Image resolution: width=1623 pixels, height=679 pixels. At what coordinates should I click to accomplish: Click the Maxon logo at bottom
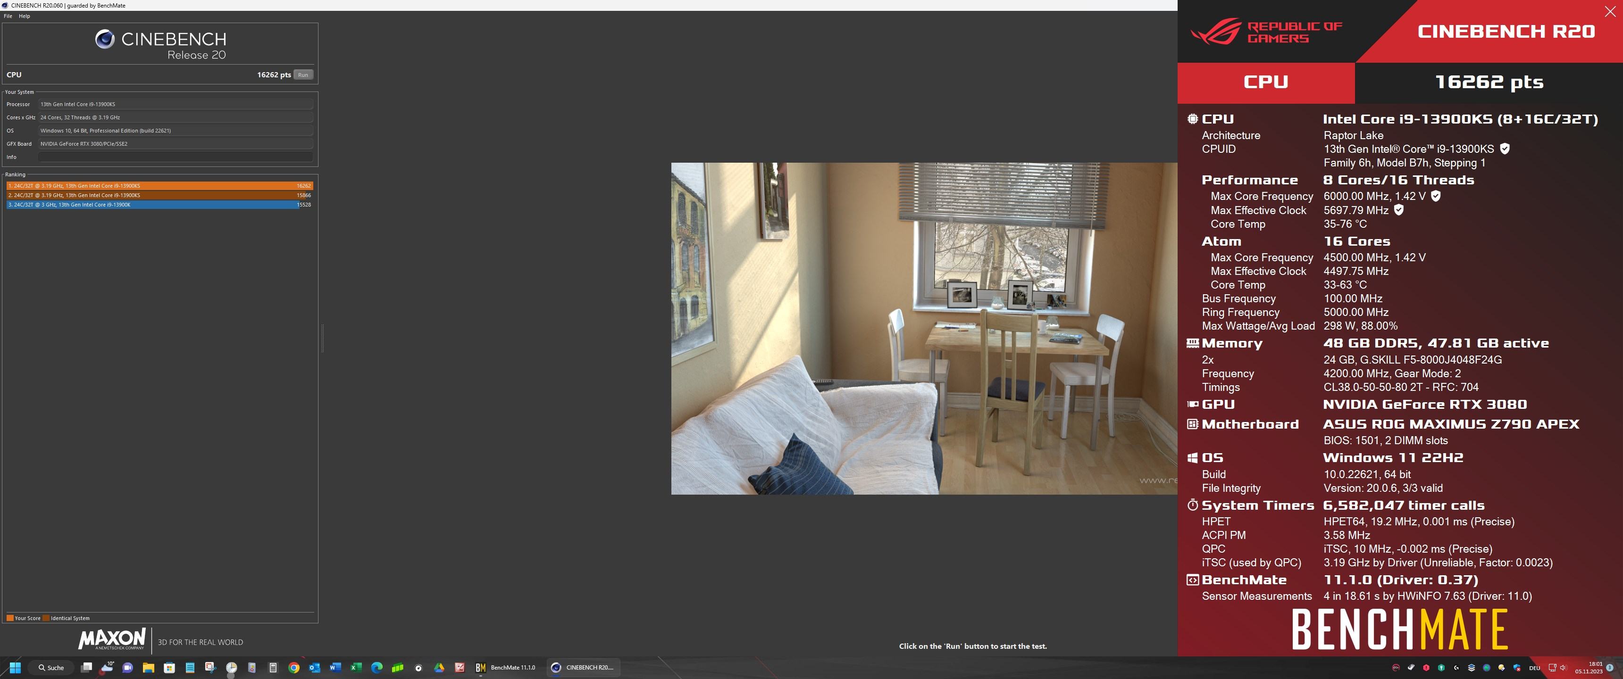click(x=112, y=639)
